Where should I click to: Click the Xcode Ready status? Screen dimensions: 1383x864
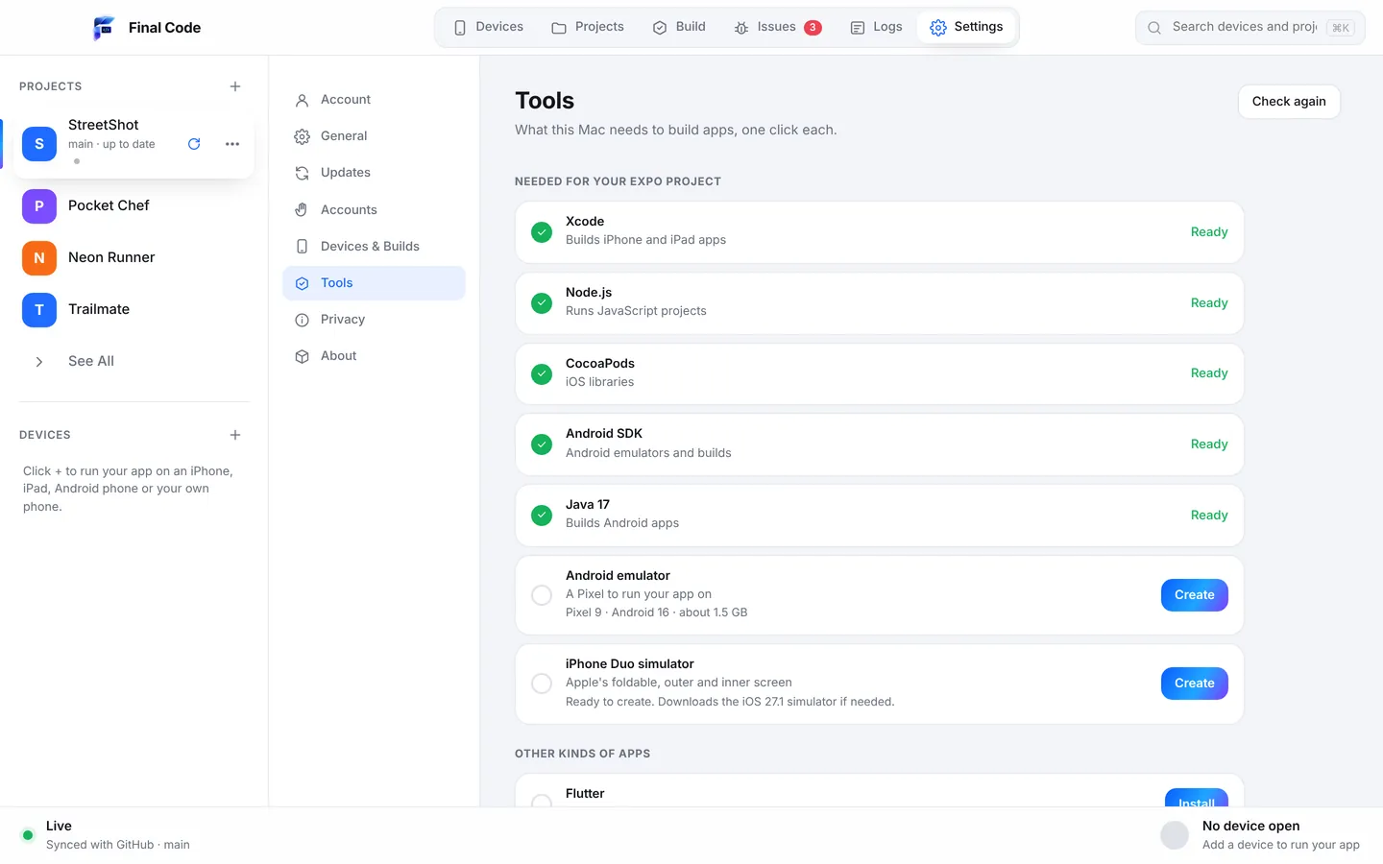(1209, 232)
